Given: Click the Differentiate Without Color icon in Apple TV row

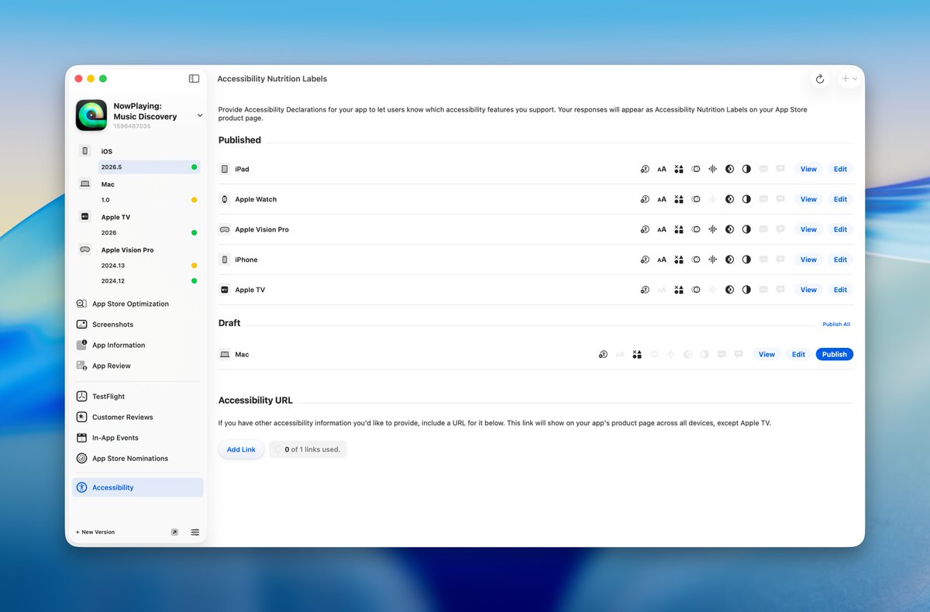Looking at the screenshot, I should point(679,290).
